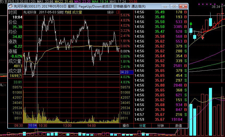Click the app icon in the 先河环保 title bar
225x137 pixels.
[x=11, y=7]
